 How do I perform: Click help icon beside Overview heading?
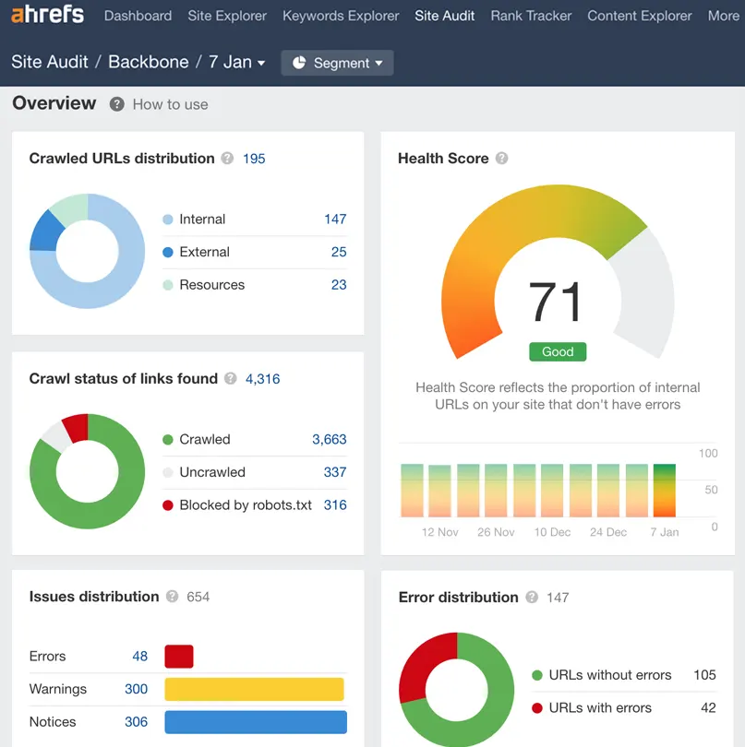117,104
